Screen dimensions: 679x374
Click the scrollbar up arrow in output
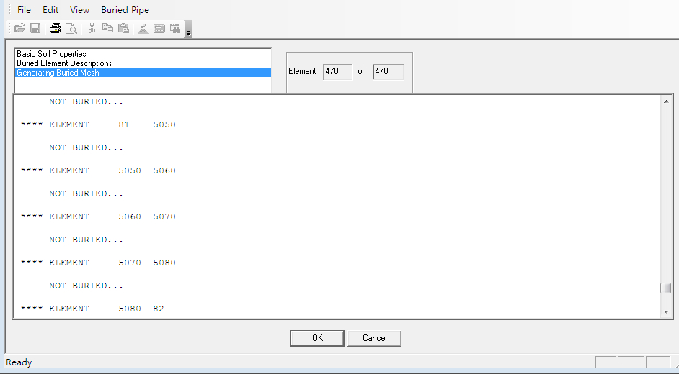[665, 102]
